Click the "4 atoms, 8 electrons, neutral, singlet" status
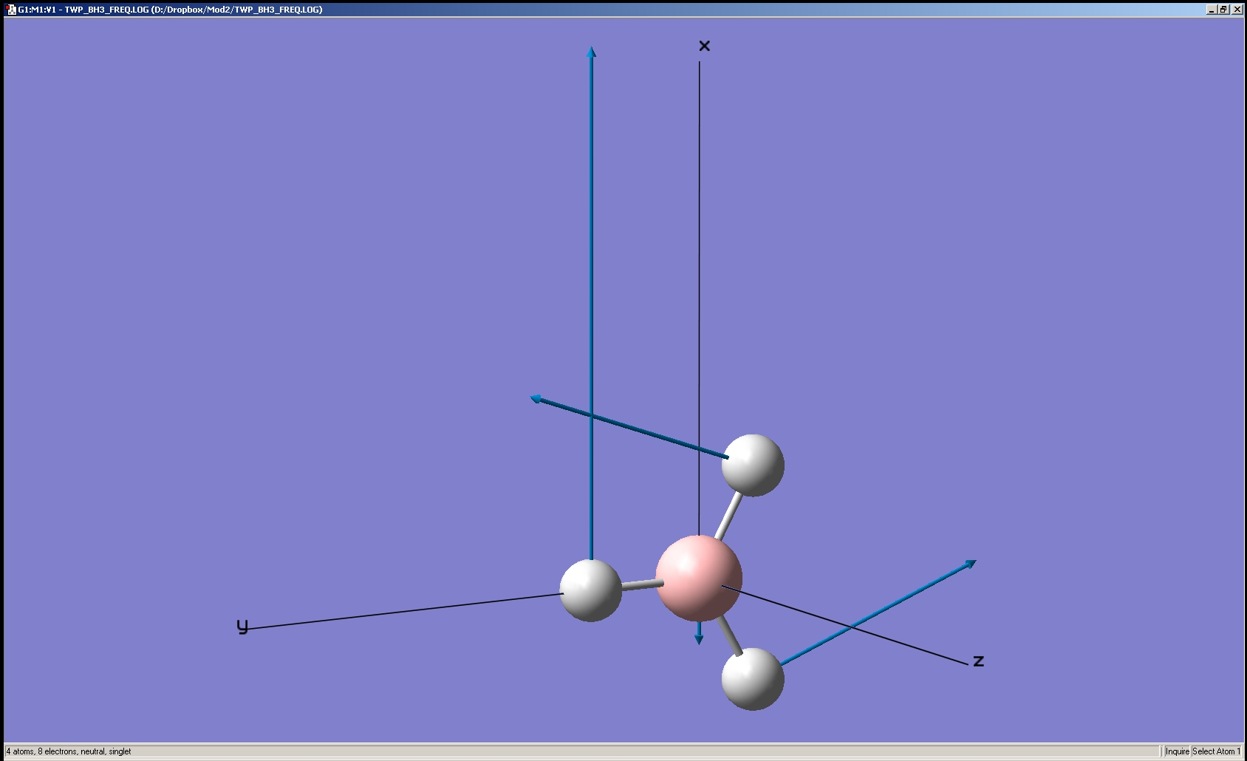 tap(69, 751)
